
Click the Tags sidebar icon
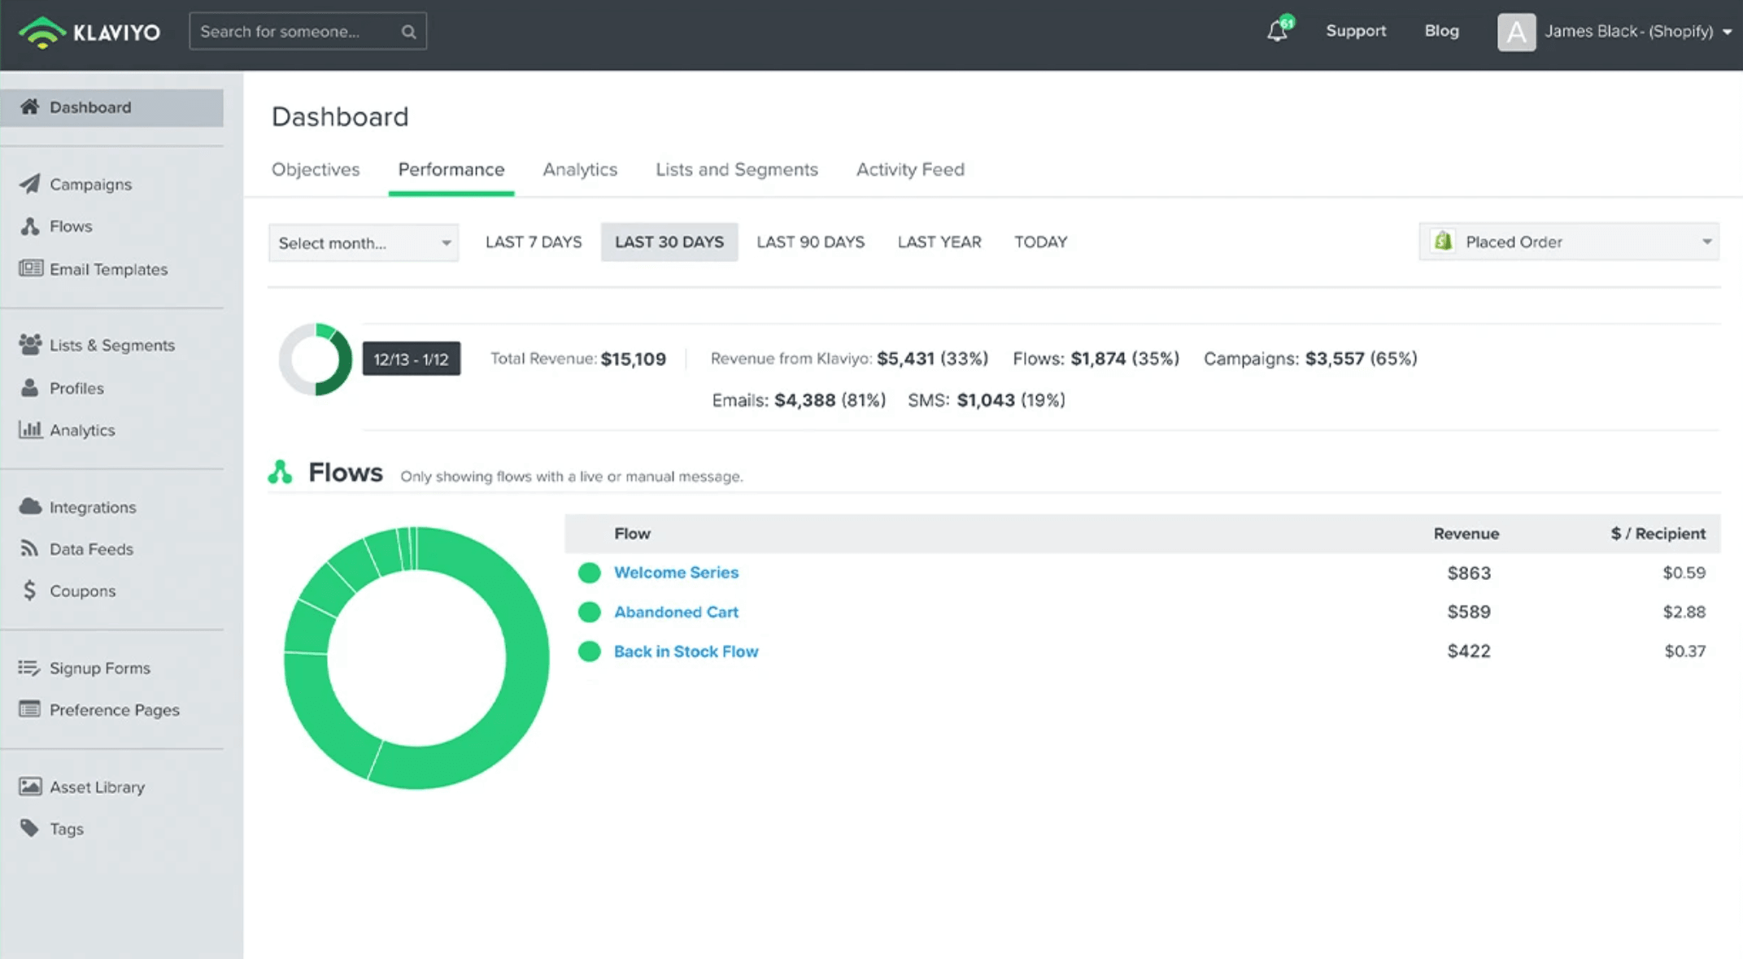pos(30,828)
